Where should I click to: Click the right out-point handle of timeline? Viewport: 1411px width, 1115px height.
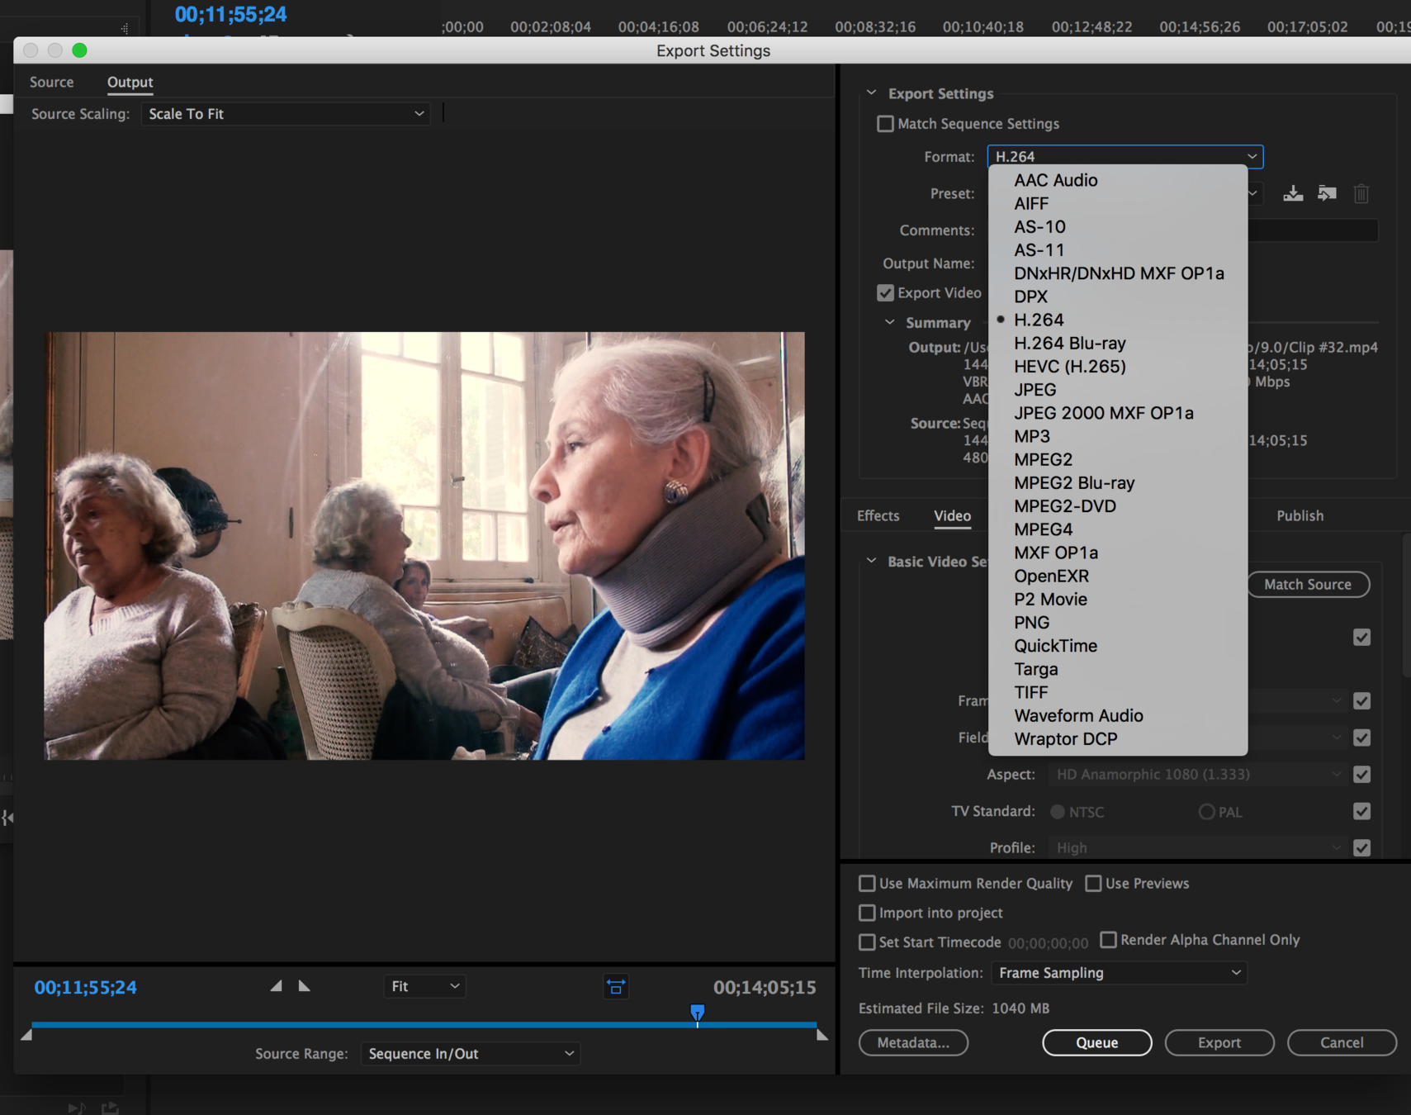[x=822, y=1035]
